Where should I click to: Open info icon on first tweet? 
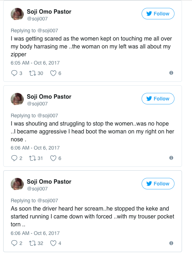click(171, 73)
